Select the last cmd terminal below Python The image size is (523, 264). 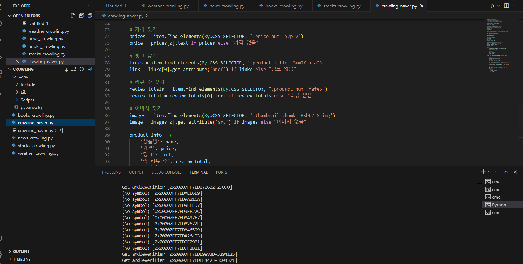[502, 212]
